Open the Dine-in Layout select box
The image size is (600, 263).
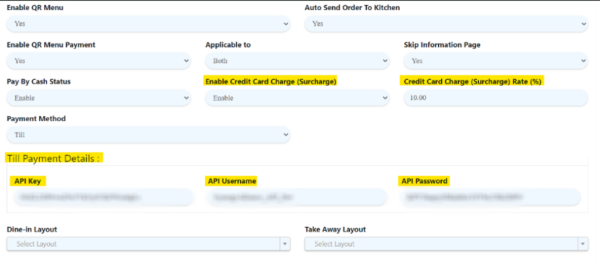point(144,244)
